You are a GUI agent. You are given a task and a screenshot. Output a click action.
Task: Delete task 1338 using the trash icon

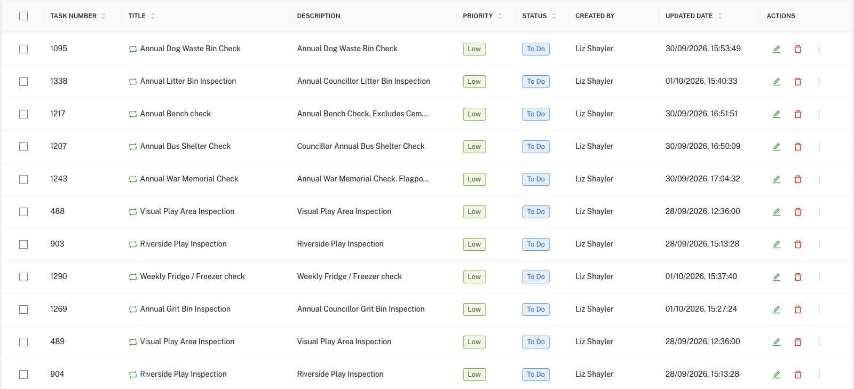[798, 82]
